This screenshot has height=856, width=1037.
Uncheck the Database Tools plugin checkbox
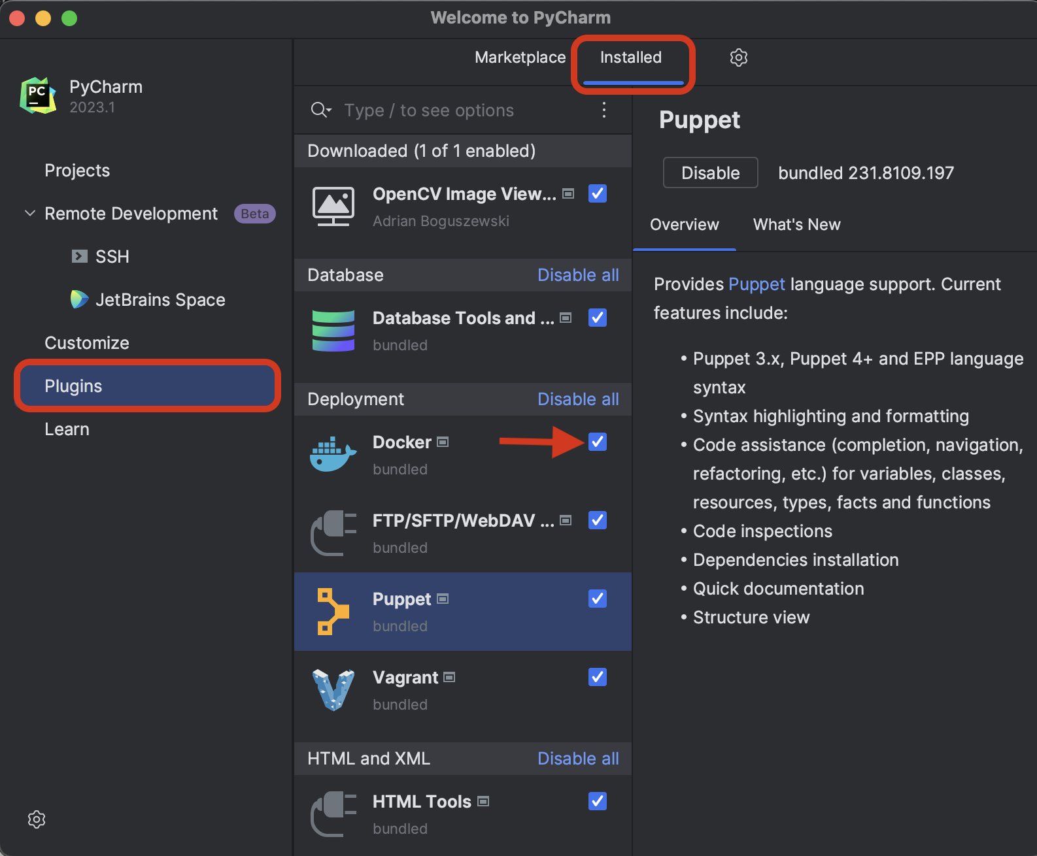(x=598, y=318)
